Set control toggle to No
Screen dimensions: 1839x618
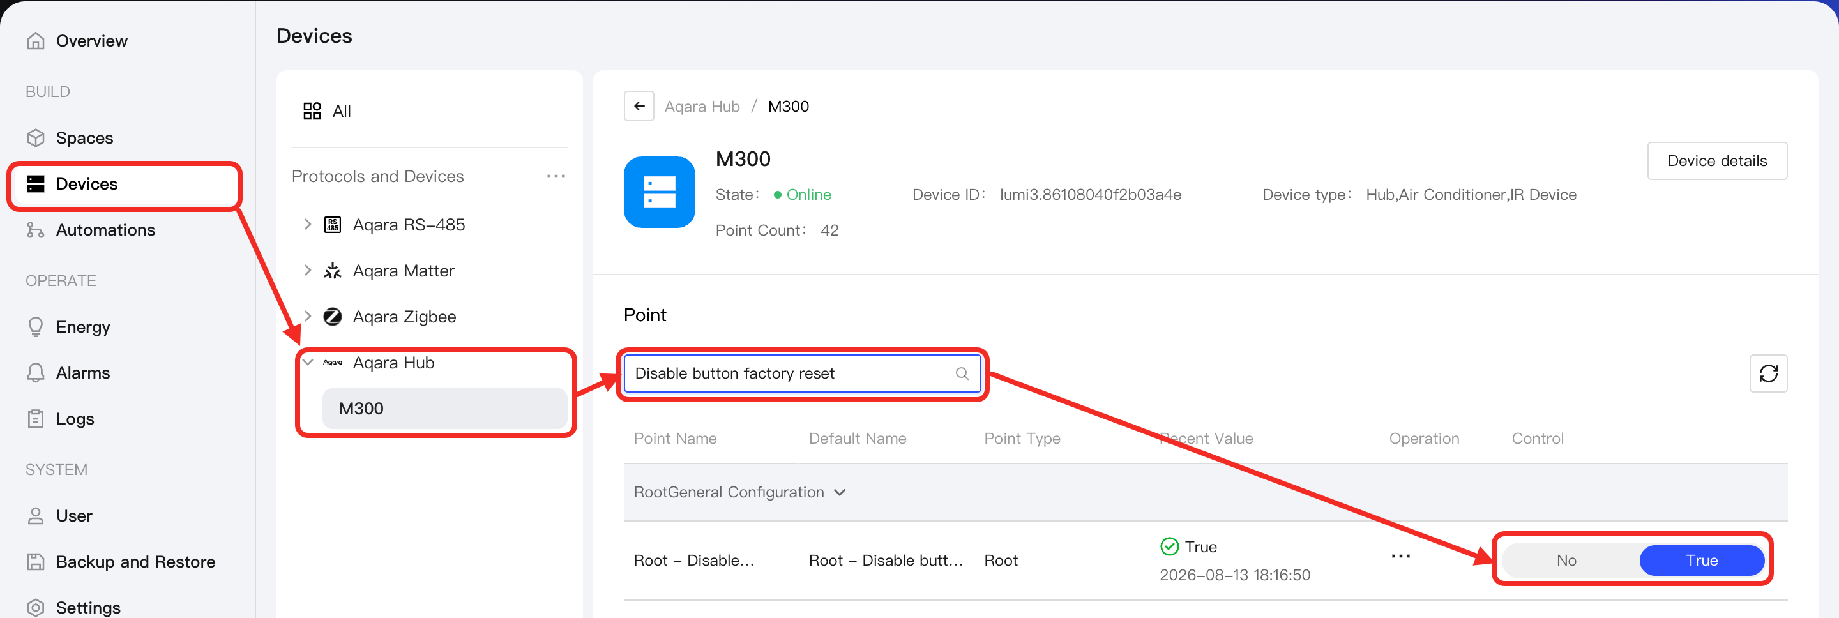point(1566,560)
